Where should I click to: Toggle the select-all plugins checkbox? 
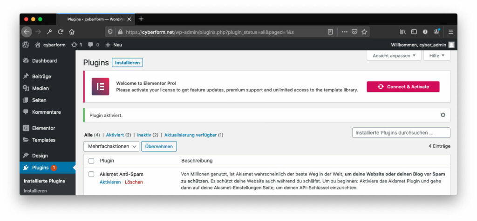coord(91,161)
